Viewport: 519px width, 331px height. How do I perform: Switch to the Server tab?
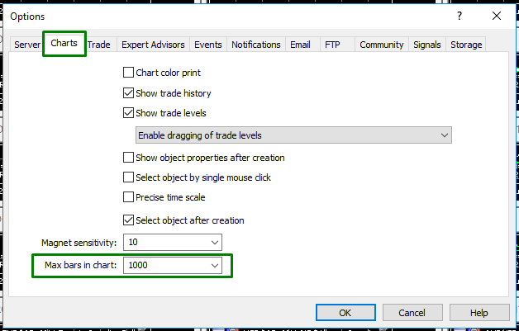tap(27, 45)
